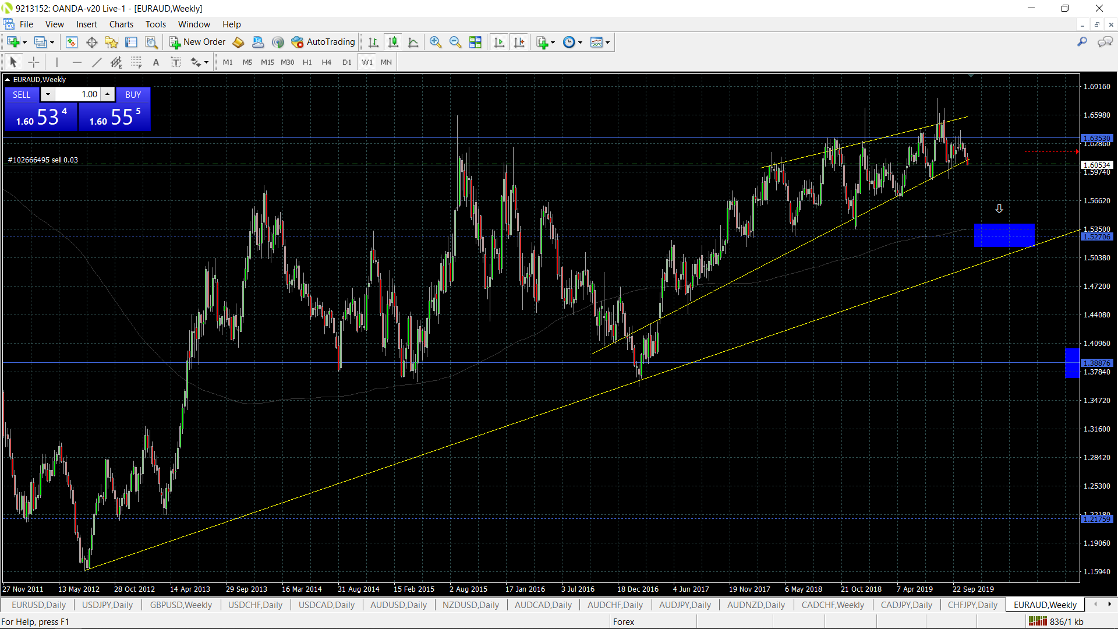
Task: Expand the Periodicity dropdown arrow
Action: 580,42
